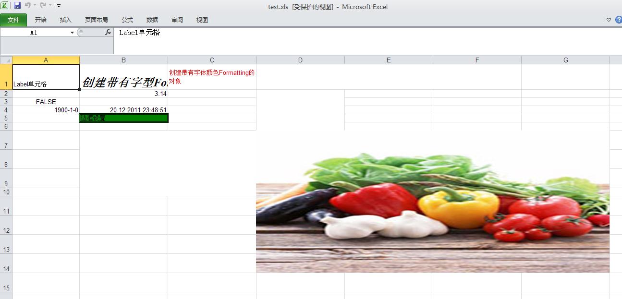Click the Redo arrow icon

click(x=43, y=6)
